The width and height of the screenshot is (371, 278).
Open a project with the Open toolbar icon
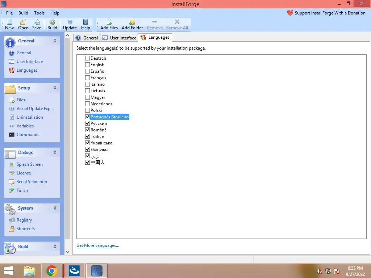23,24
